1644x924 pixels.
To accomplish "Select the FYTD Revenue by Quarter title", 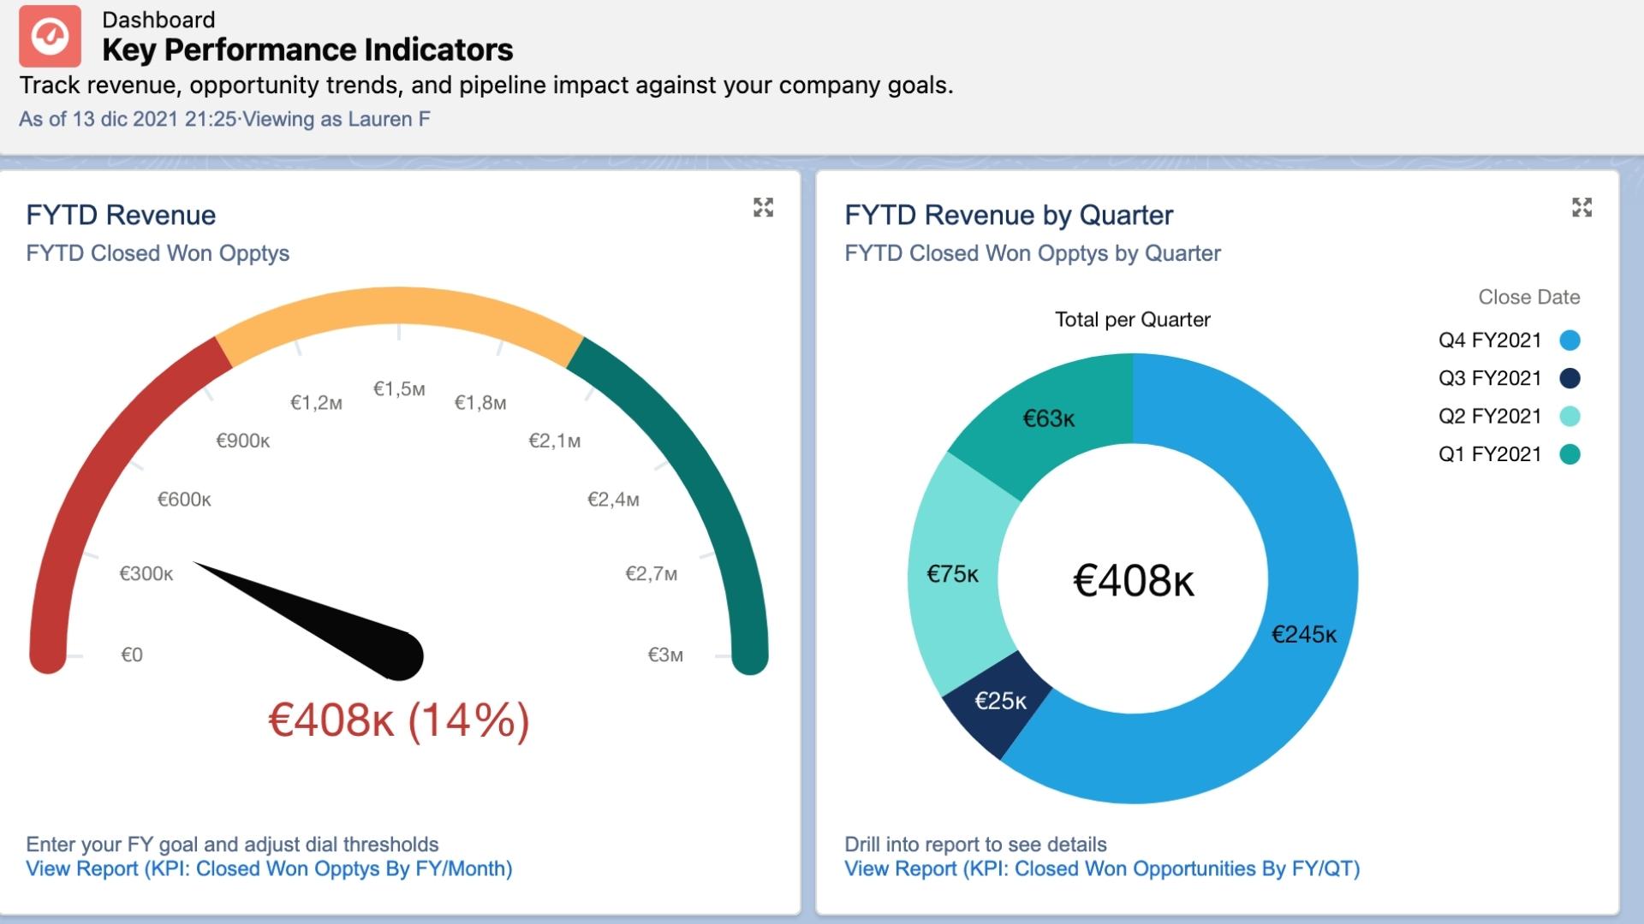I will [1009, 215].
